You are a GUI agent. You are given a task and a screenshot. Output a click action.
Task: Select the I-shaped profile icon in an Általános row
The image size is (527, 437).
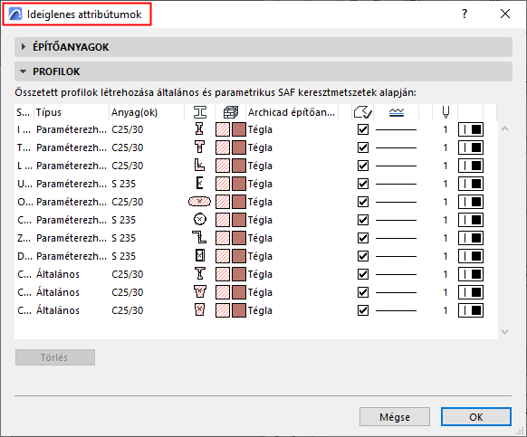[x=199, y=274]
